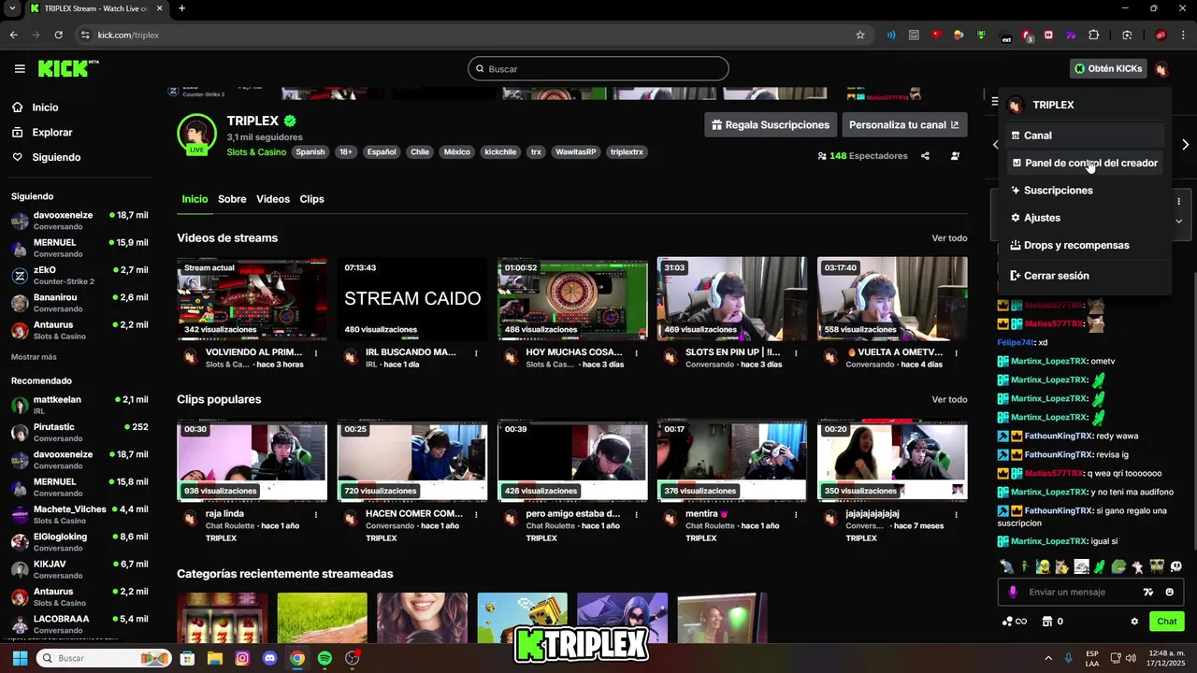1197x673 pixels.
Task: Open options menu for IRL BUSCANDO MA video
Action: 476,353
